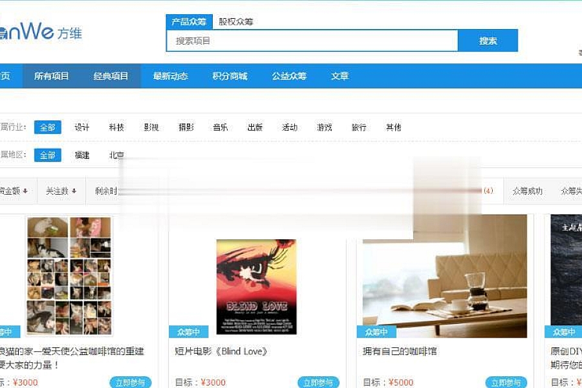This screenshot has height=388, width=582.
Task: Open the coffee shop project image
Action: click(445, 276)
